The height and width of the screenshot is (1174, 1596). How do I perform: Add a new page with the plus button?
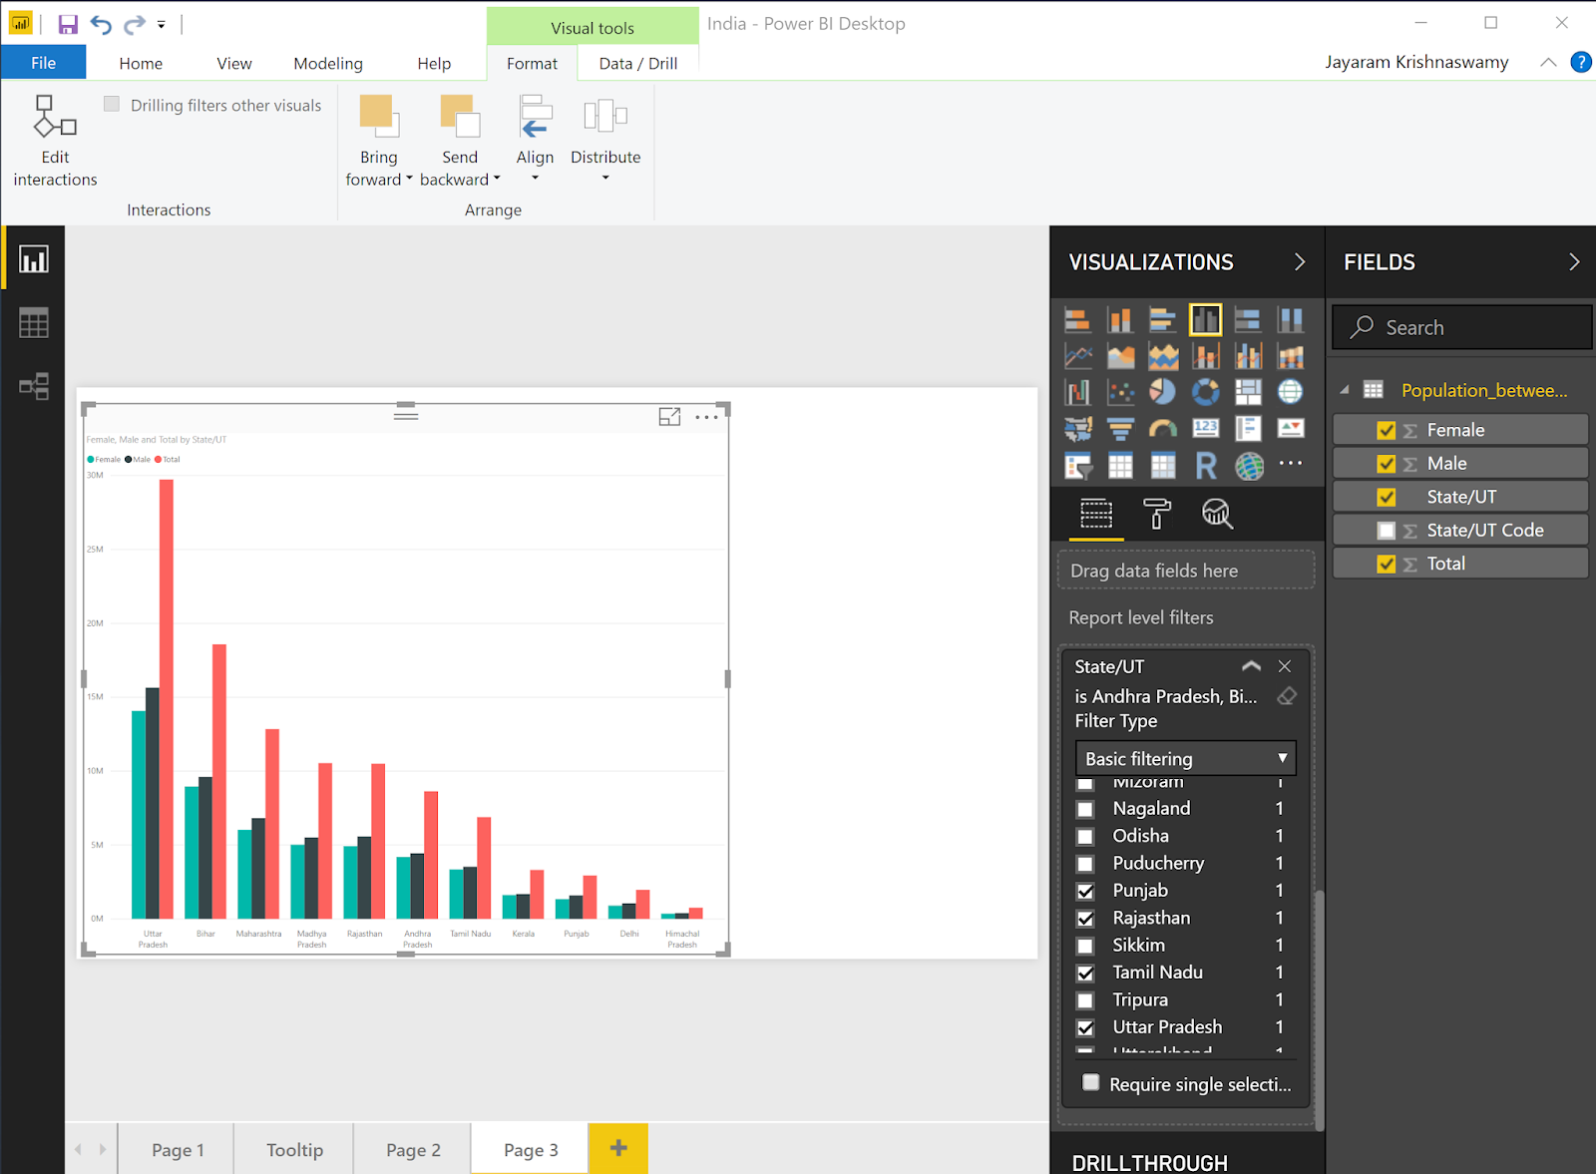click(x=617, y=1148)
